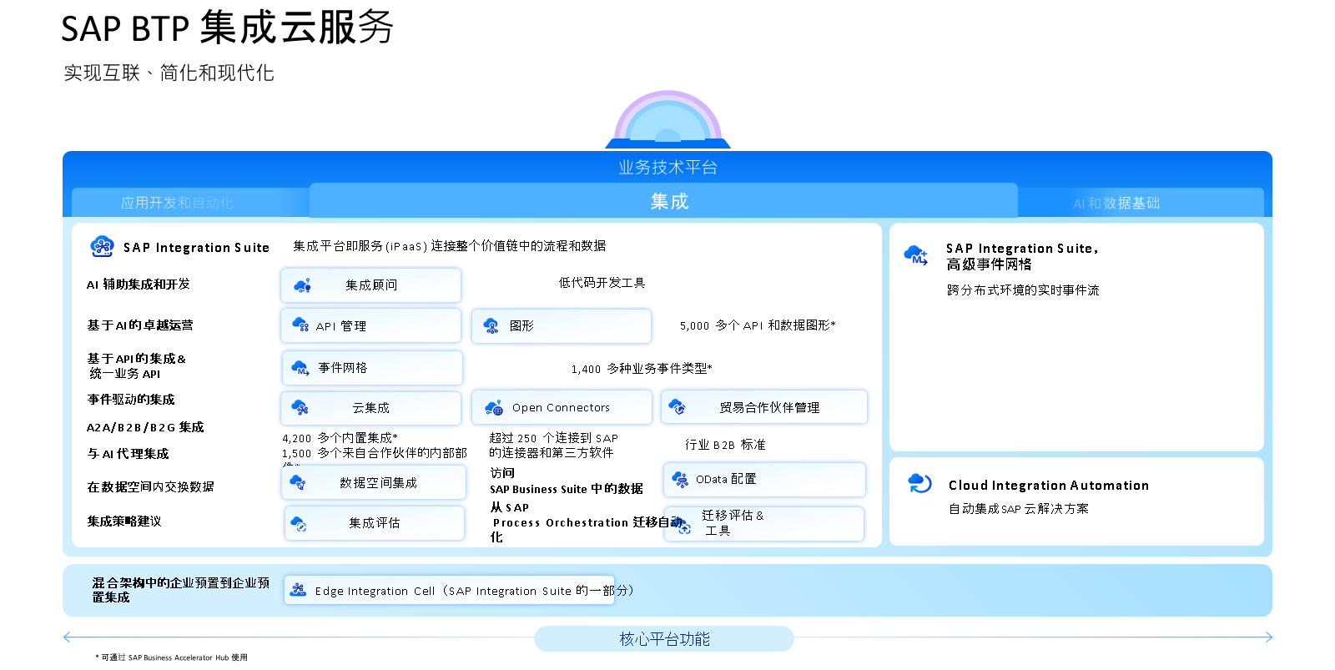Click the 集成评估 icon
1335x670 pixels.
298,523
